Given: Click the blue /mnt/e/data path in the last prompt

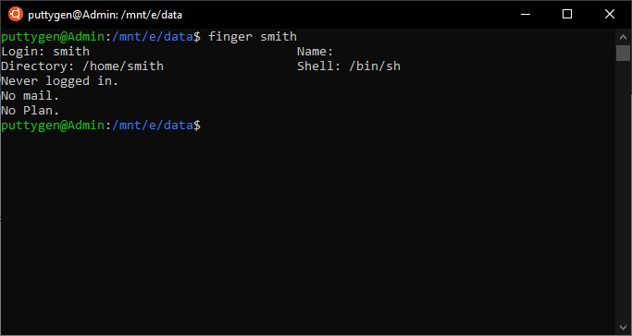Looking at the screenshot, I should point(153,126).
